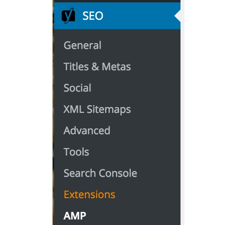Image resolution: width=237 pixels, height=225 pixels.
Task: Click the word Sitemaps in the submenu
Action: 109,109
